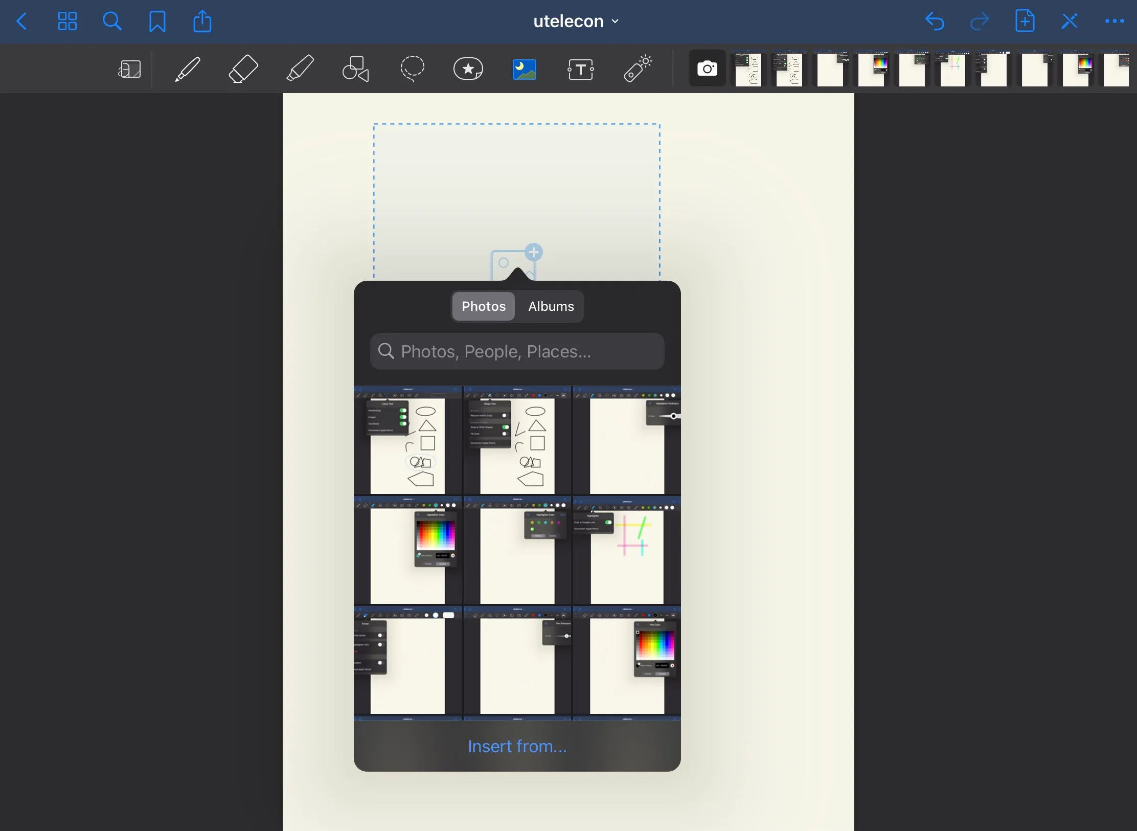This screenshot has width=1137, height=831.
Task: Select the Highlighter tool
Action: click(x=300, y=69)
